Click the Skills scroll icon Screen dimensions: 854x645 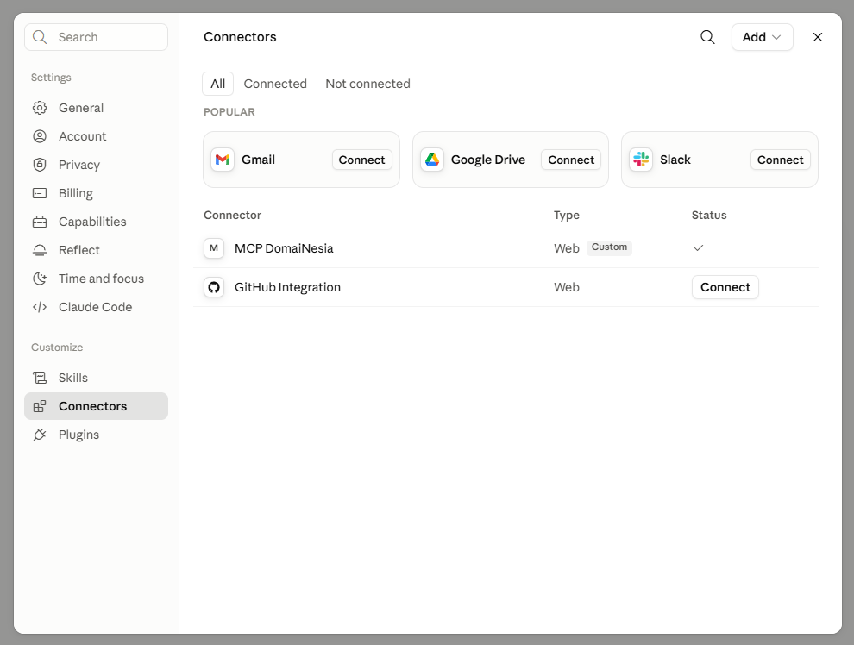point(40,378)
